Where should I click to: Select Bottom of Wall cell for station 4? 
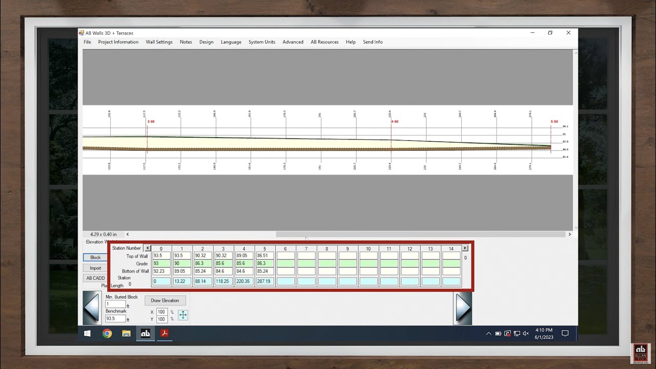[244, 271]
